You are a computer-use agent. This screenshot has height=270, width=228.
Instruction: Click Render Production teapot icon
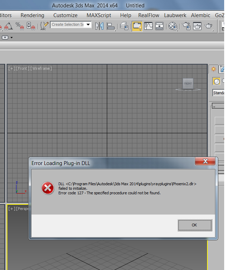click(208, 26)
